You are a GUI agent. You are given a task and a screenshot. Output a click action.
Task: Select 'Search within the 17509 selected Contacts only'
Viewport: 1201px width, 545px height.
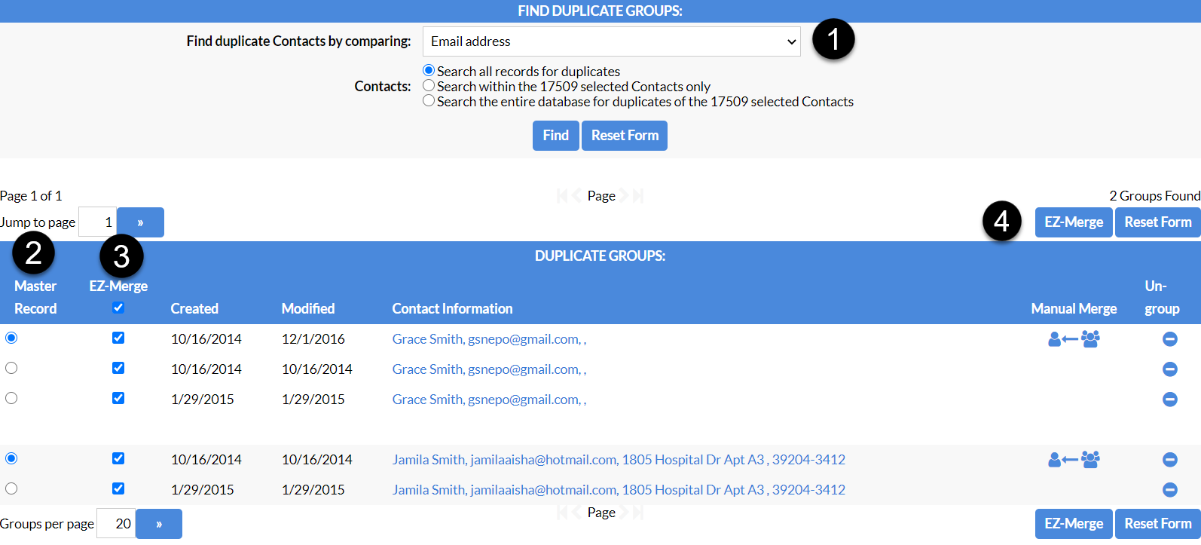pos(429,85)
